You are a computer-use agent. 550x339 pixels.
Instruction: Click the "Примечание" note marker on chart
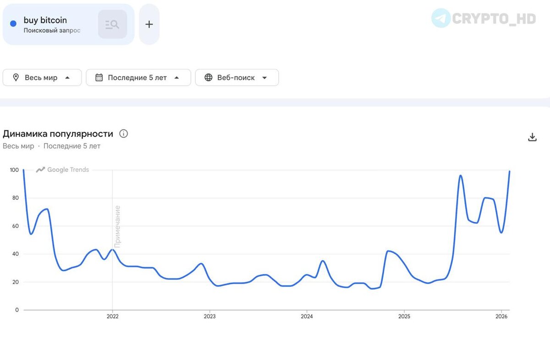coord(117,226)
